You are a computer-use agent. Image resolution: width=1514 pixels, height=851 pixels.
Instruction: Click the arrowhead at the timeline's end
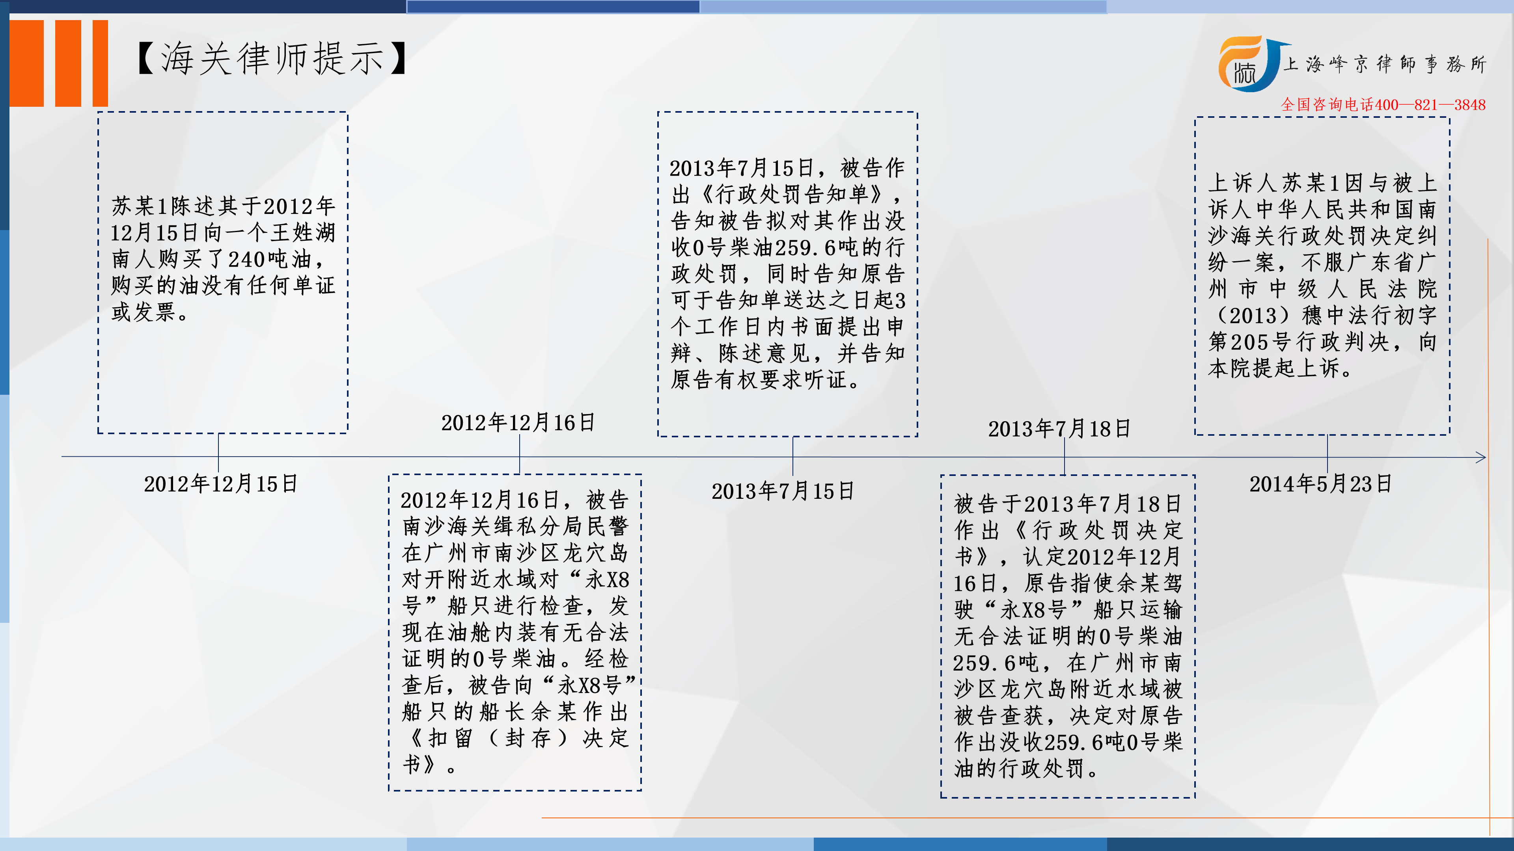1480,457
